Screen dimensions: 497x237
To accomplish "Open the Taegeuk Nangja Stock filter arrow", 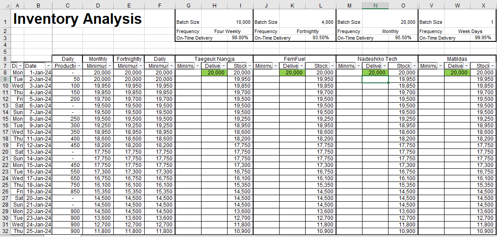I will [x=250, y=66].
